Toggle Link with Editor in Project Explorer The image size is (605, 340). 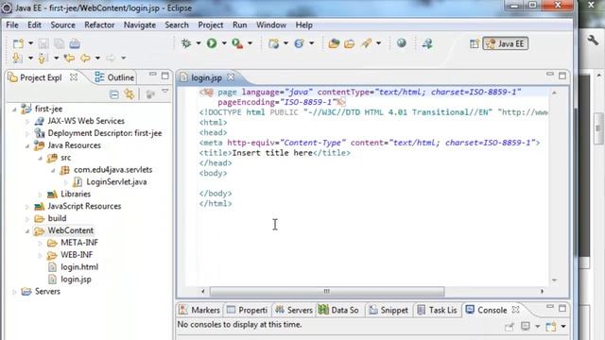[x=130, y=94]
